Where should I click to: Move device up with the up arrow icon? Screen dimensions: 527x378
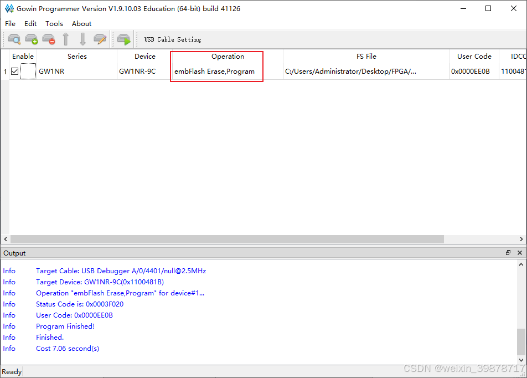click(66, 39)
